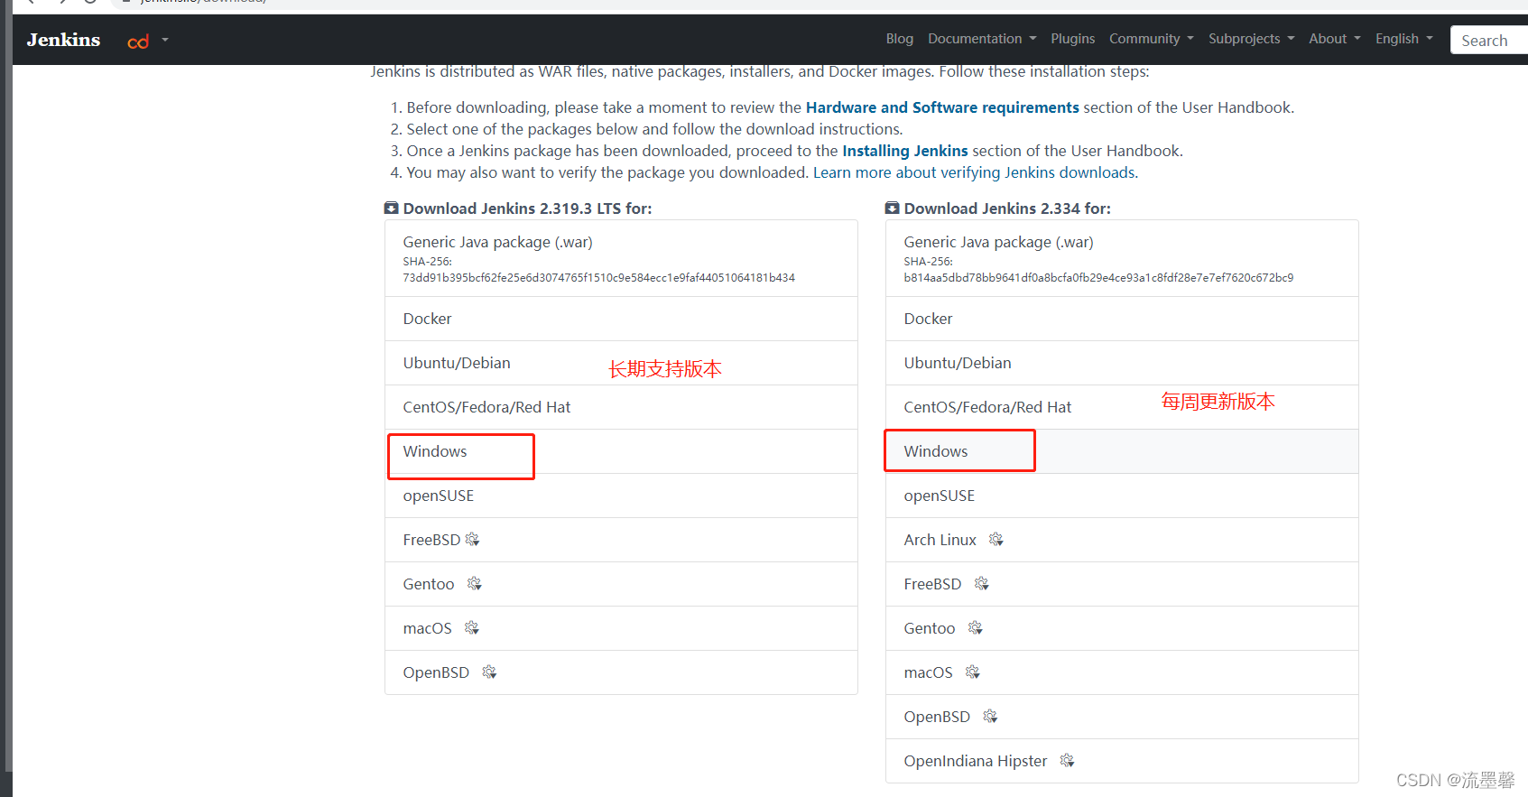The width and height of the screenshot is (1528, 797).
Task: Select weekly Docker download option
Action: pos(1122,319)
